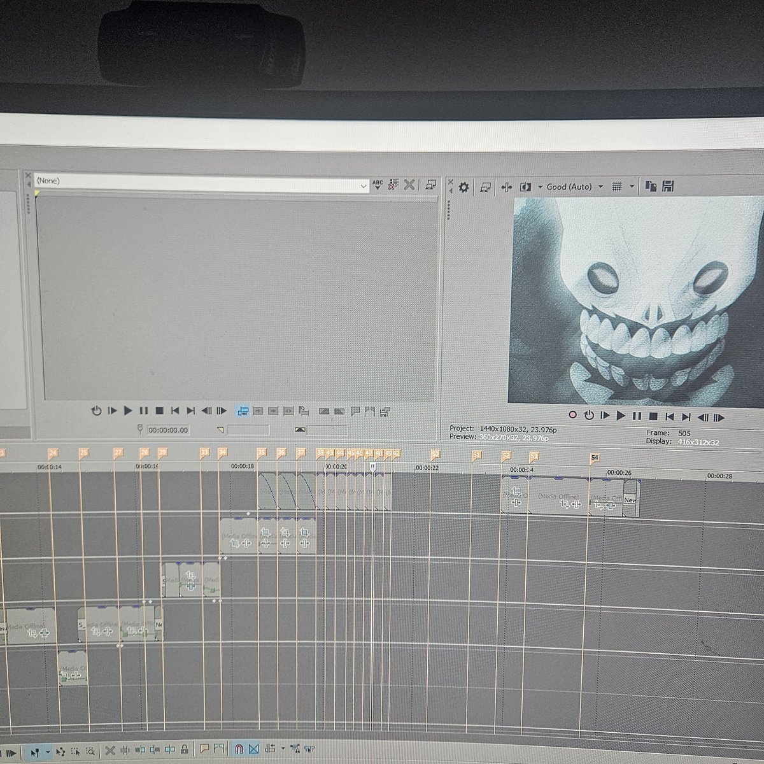The width and height of the screenshot is (764, 764).
Task: Click delete X in timeline toolbar
Action: tap(110, 751)
